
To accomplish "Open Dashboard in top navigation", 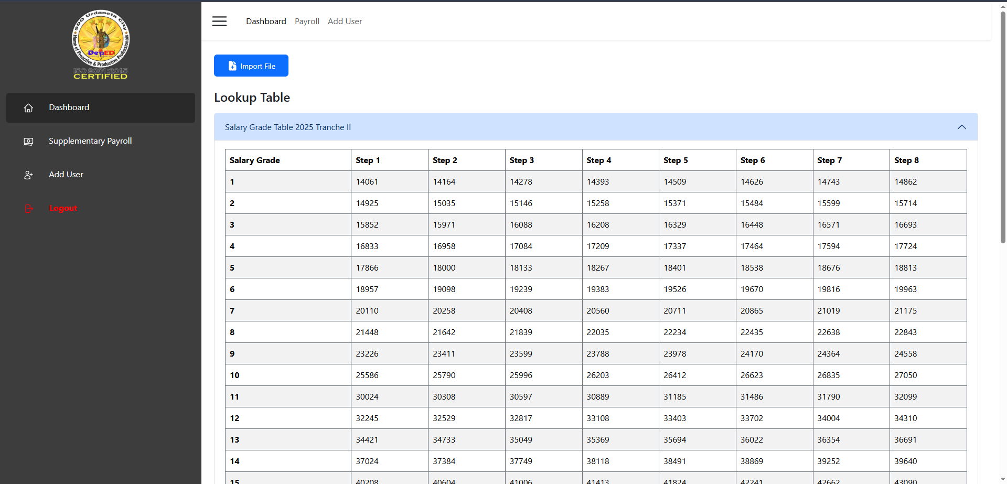I will point(266,21).
